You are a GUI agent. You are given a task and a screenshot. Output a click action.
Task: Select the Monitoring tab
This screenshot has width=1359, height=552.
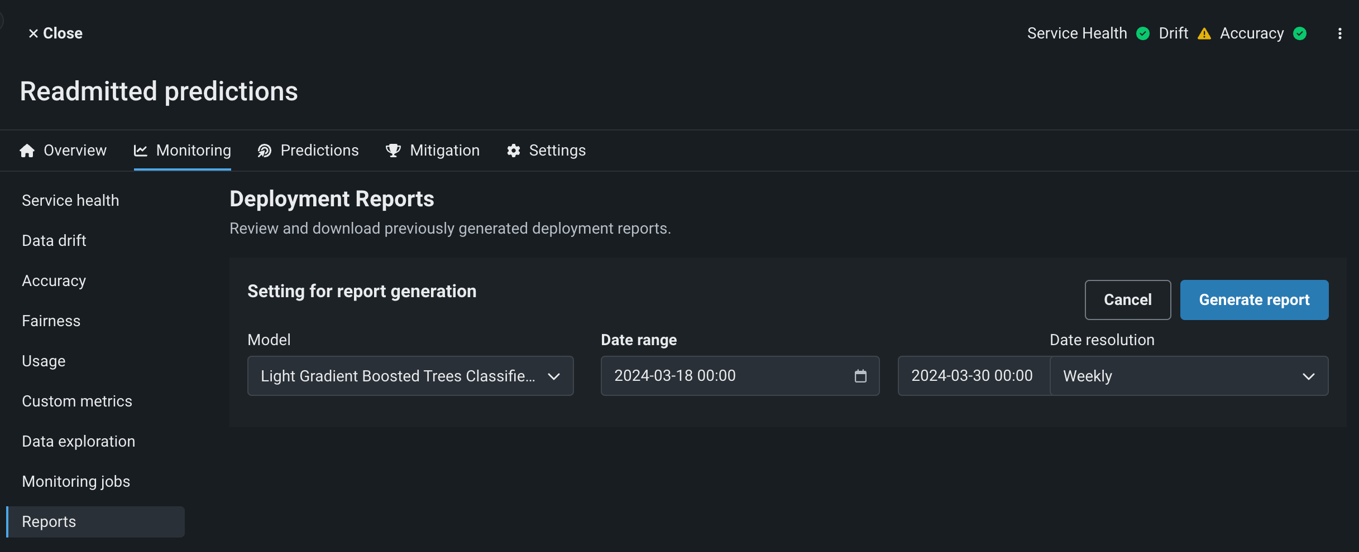(x=183, y=151)
